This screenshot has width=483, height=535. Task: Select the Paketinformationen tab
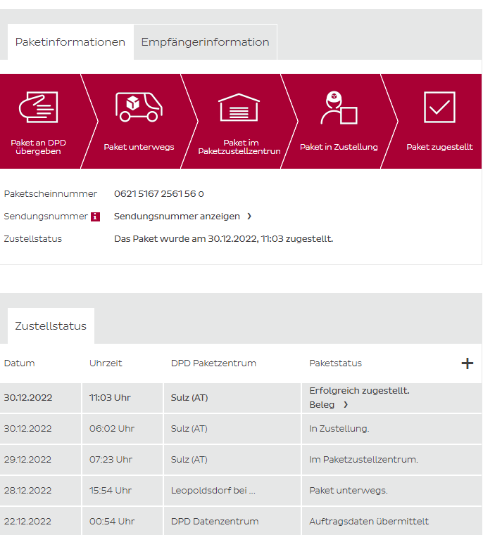70,42
